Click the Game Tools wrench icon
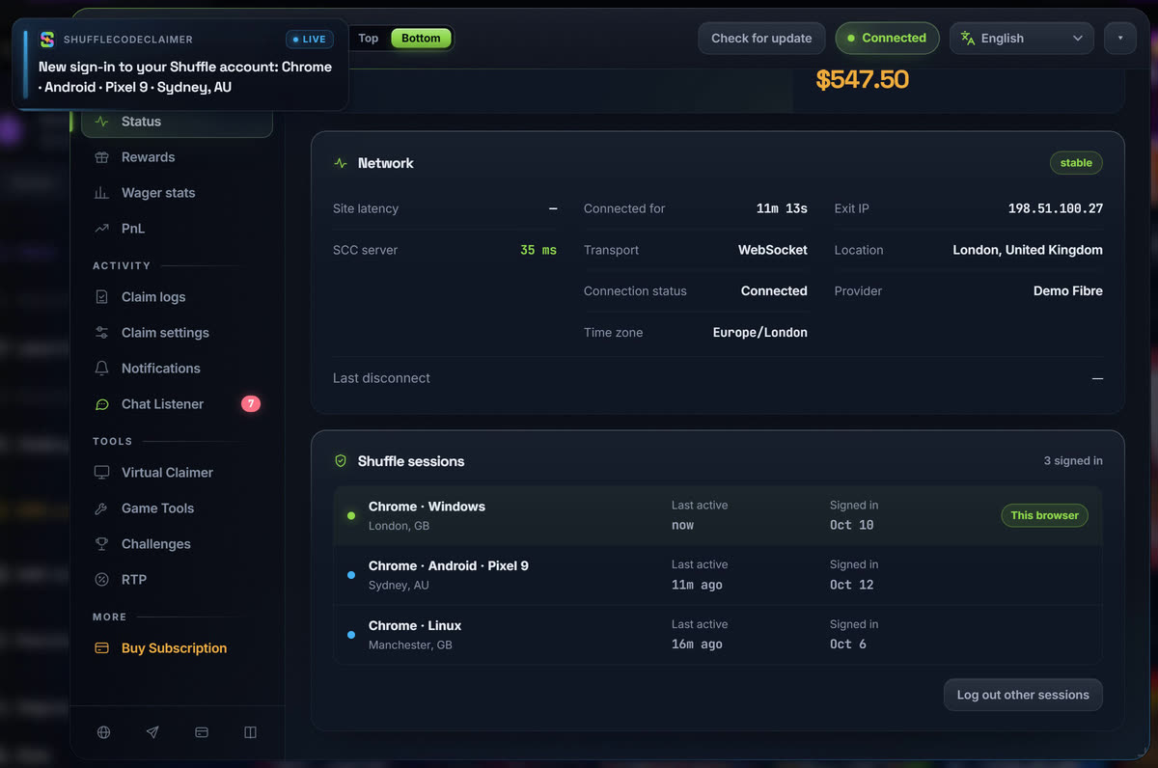 (101, 508)
